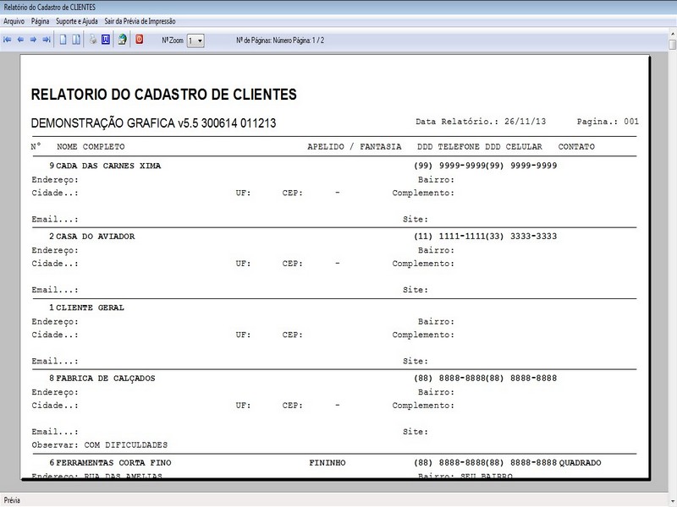Navigate to the previous page
The image size is (677, 507).
tap(20, 37)
